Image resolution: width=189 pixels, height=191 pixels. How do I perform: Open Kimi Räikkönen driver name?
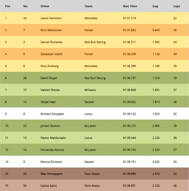[x=51, y=30]
